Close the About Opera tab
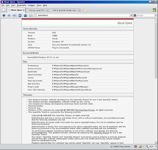The image size is (158, 150). tap(24, 10)
